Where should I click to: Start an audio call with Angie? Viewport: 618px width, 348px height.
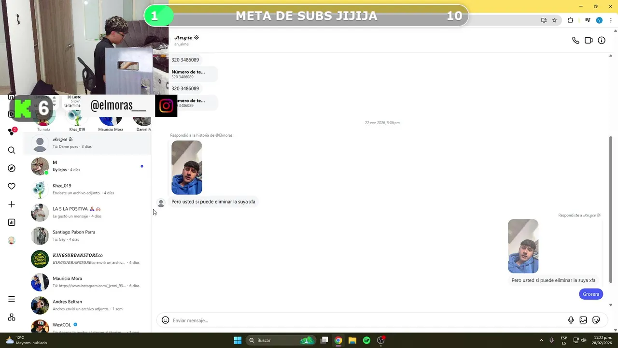pos(576,41)
